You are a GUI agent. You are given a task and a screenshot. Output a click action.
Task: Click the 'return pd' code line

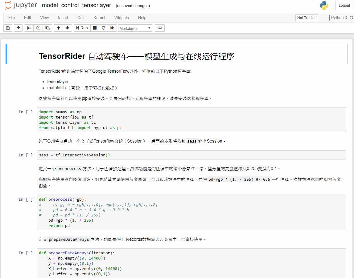[59, 225]
